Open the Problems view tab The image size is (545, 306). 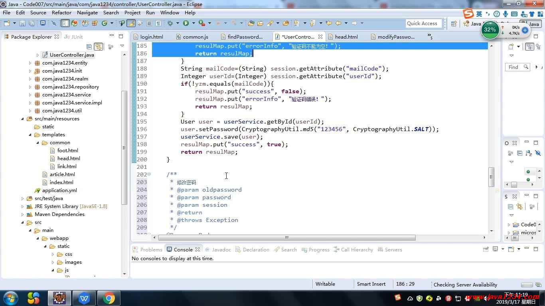click(x=148, y=249)
